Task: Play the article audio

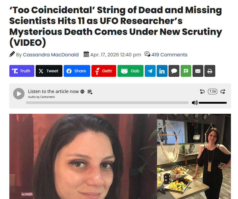Action: coord(19,94)
